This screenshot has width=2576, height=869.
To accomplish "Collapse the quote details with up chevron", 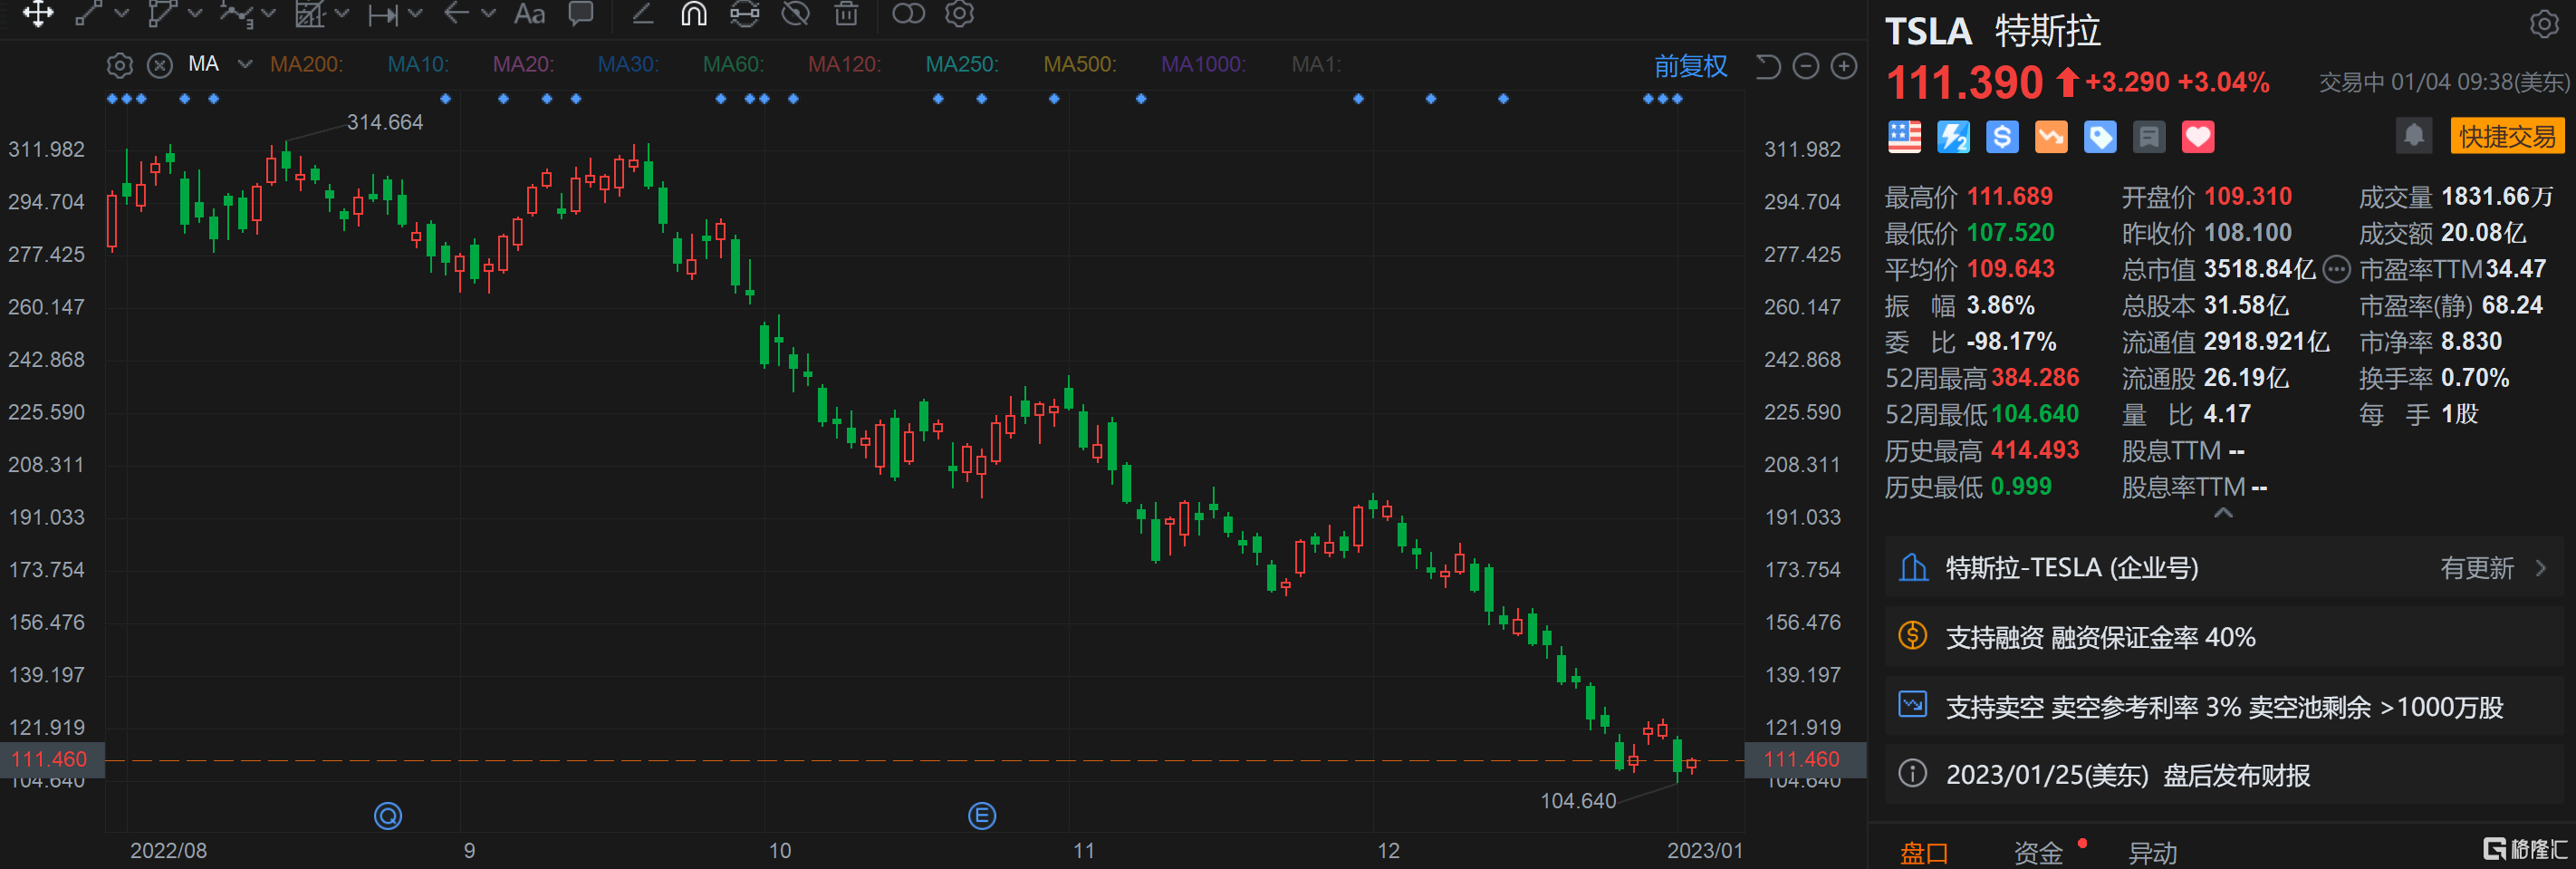I will pos(2223,513).
